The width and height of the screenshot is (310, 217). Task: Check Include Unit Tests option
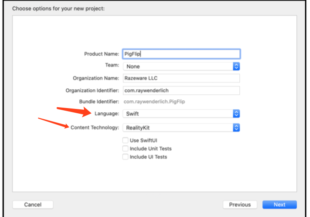[125, 148]
